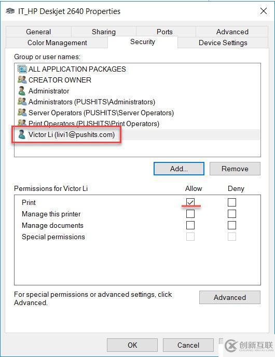Switch to the Sharing tab

tap(104, 32)
